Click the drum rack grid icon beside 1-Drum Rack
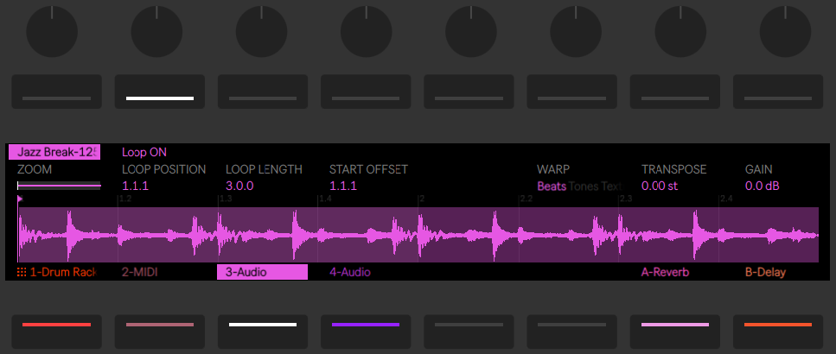836x354 pixels. tap(22, 273)
